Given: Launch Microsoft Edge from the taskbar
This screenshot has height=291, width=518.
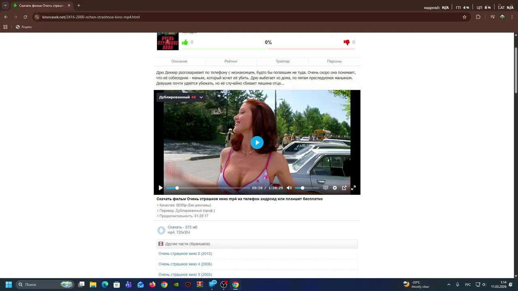Looking at the screenshot, I should (105, 285).
